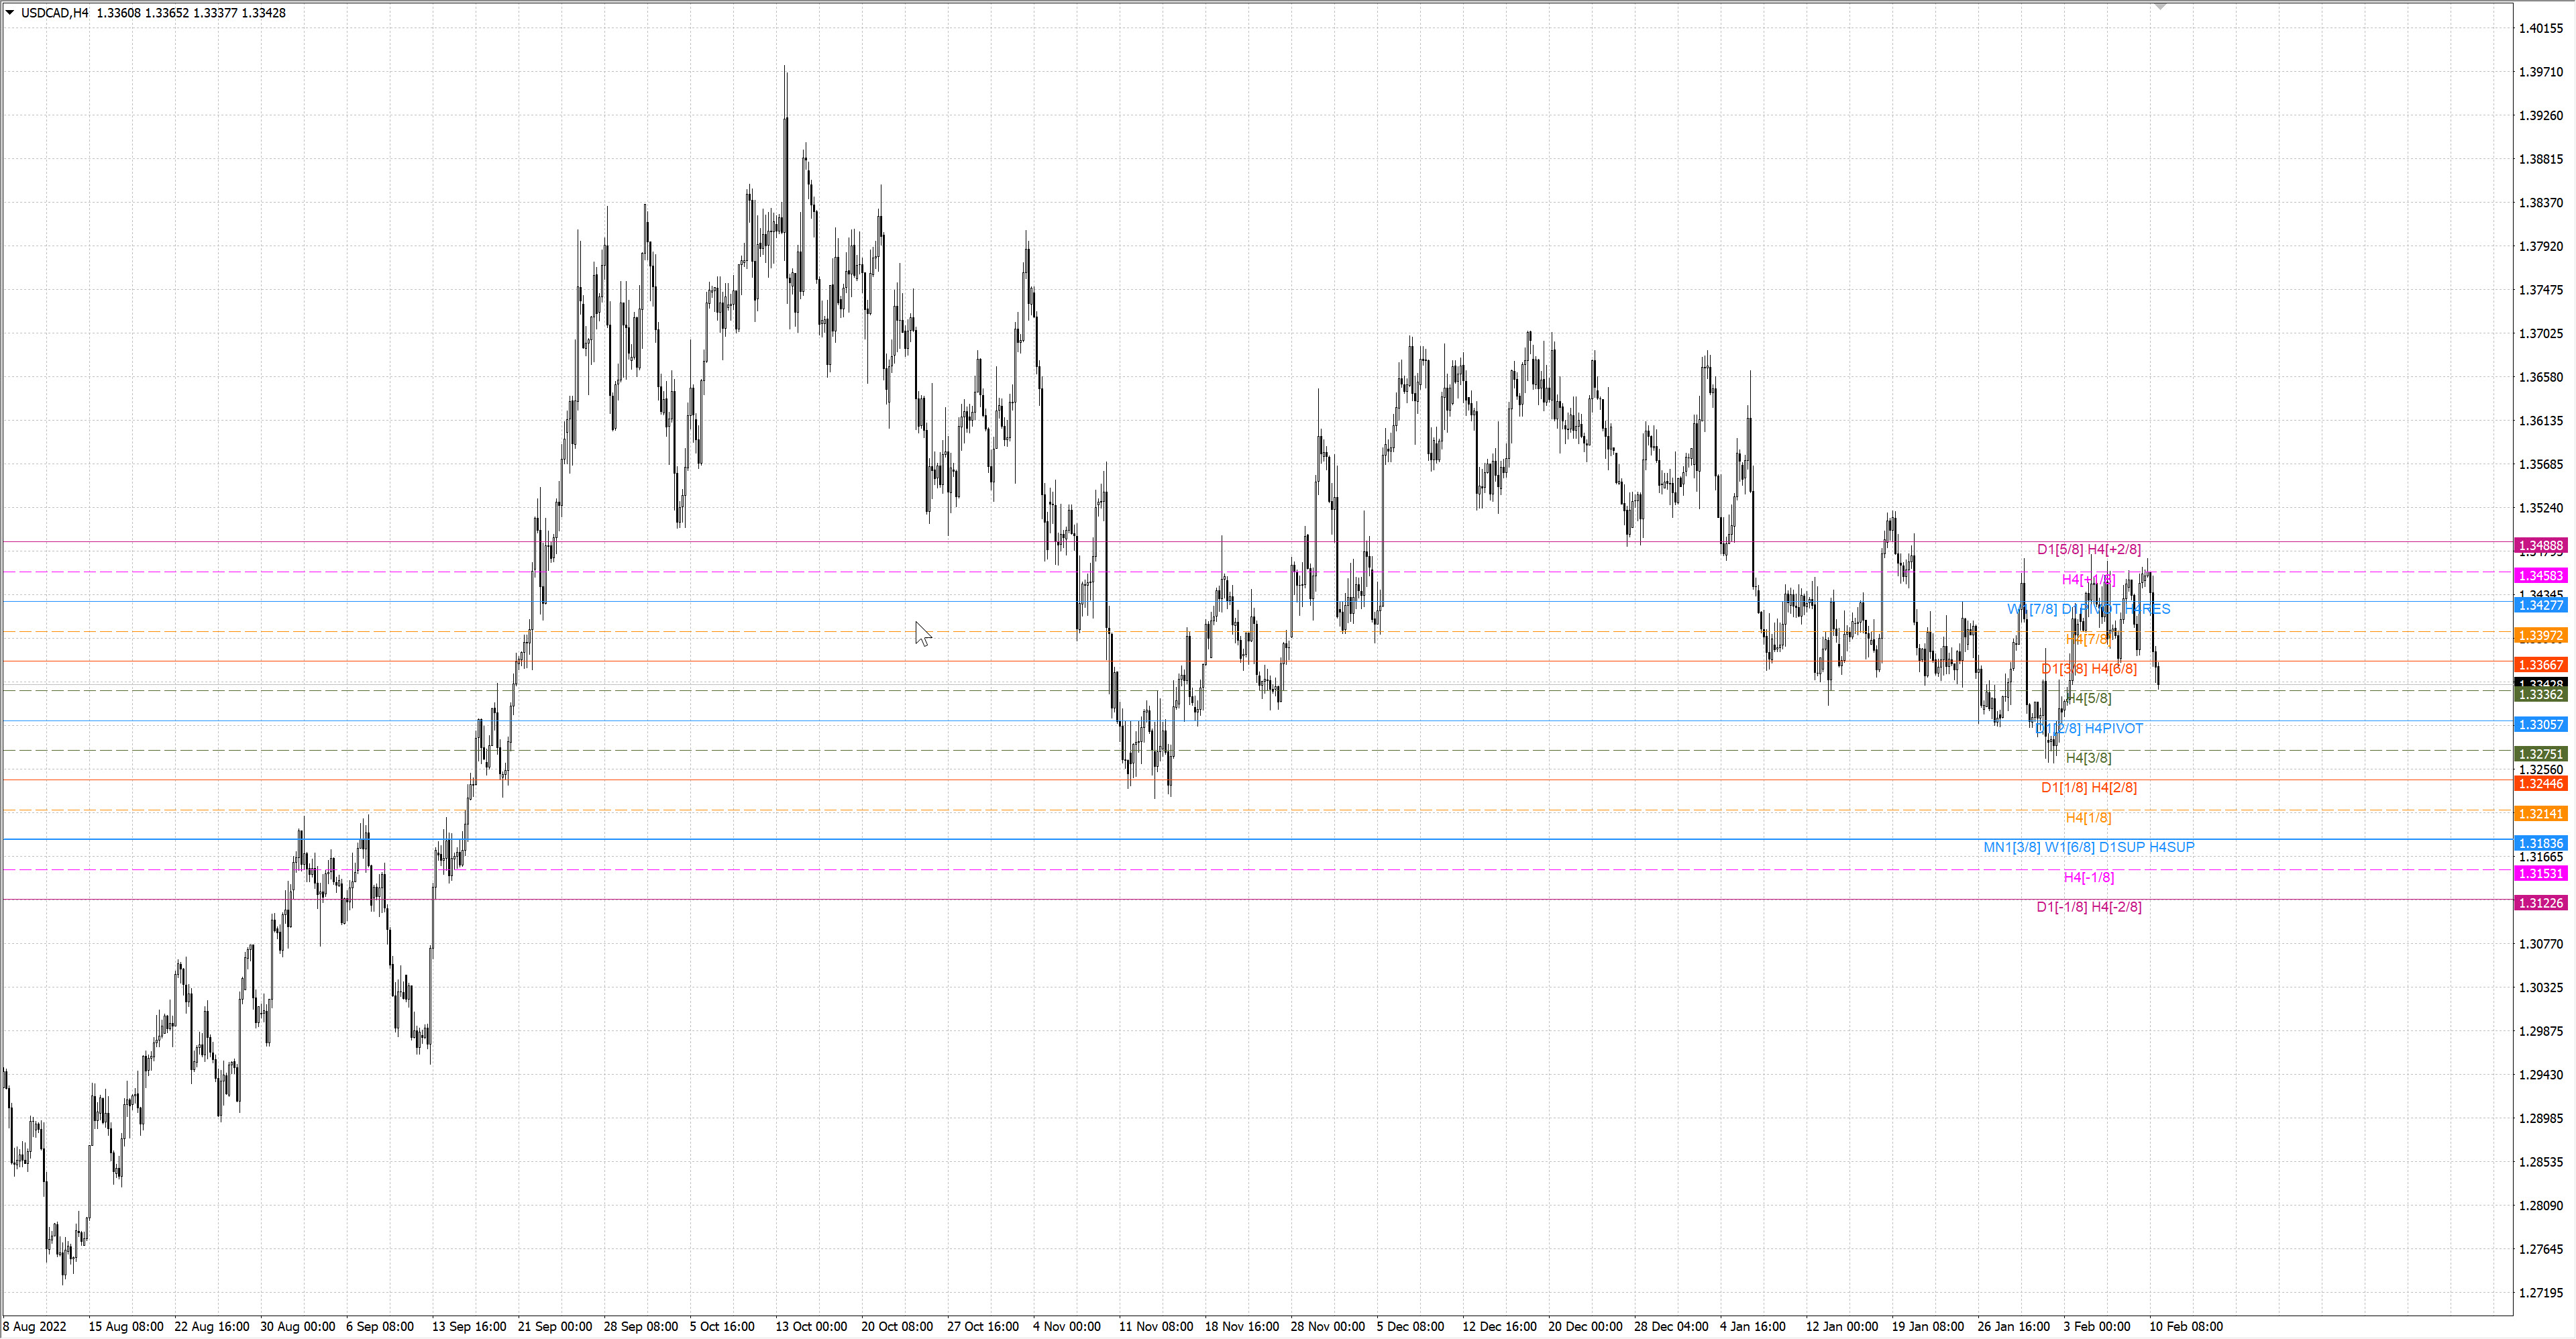Viewport: 2576px width, 1339px height.
Task: Click the 1.31226 price tag on axis
Action: [x=2540, y=903]
